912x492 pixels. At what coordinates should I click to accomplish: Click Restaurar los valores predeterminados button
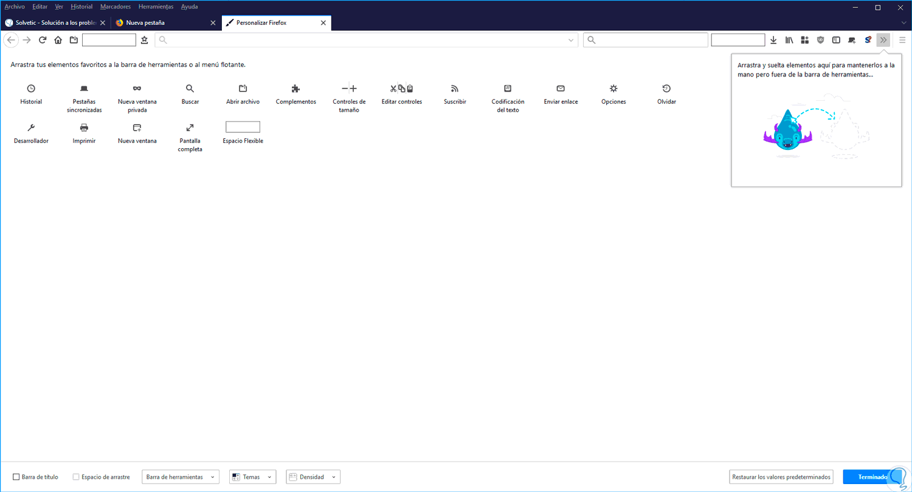781,477
